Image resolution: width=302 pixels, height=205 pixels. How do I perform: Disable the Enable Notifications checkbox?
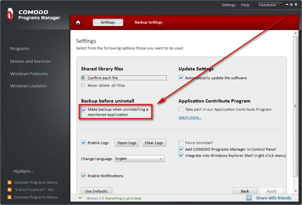coord(83,176)
